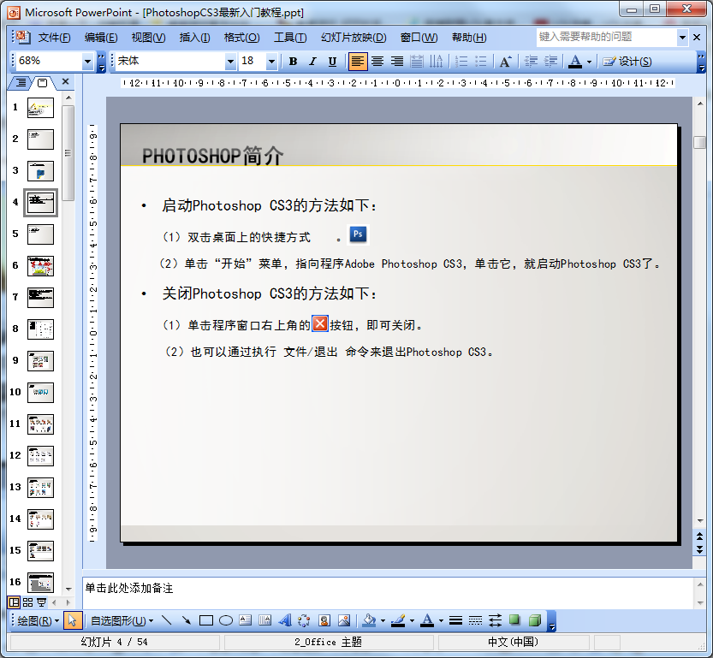Open the 幻灯片放映 menu

(353, 38)
